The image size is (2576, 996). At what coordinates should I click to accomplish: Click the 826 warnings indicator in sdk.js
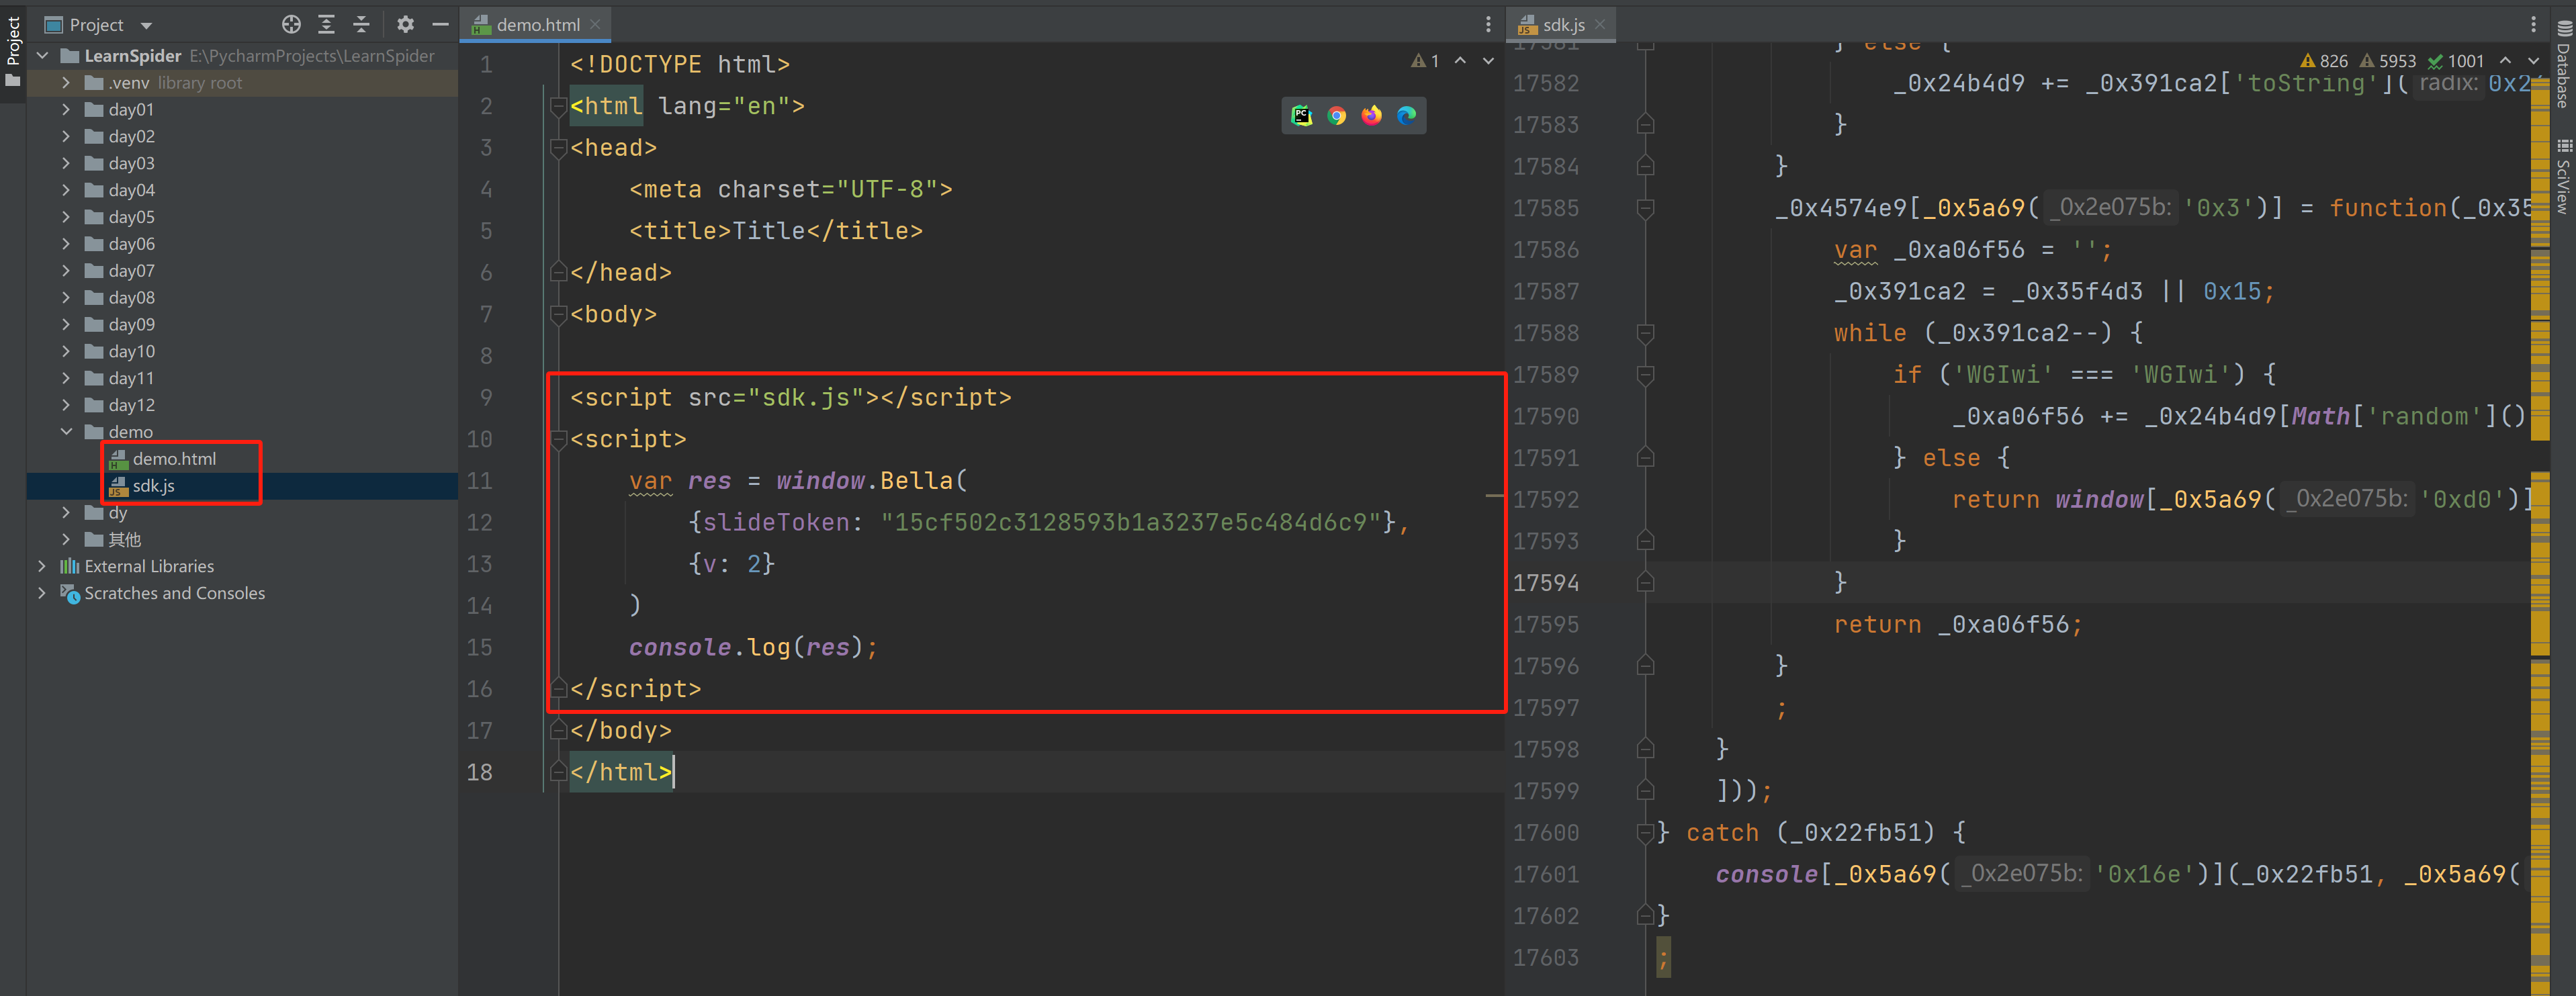coord(2324,61)
